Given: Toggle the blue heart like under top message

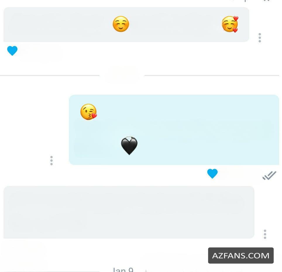Looking at the screenshot, I should 12,51.
